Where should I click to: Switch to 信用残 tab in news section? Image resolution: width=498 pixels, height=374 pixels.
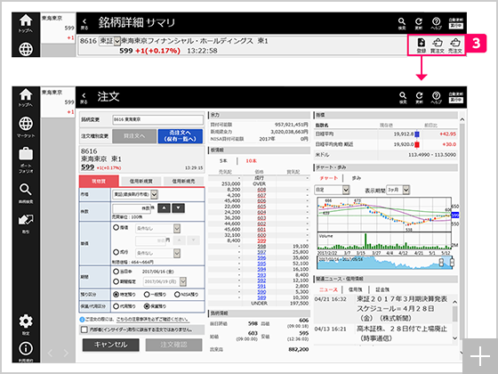[355, 289]
